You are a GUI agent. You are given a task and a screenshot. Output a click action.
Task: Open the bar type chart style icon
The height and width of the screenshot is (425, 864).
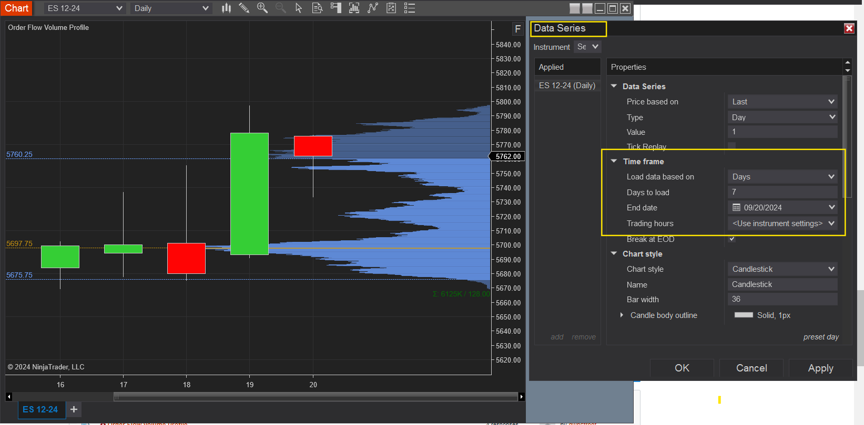226,8
